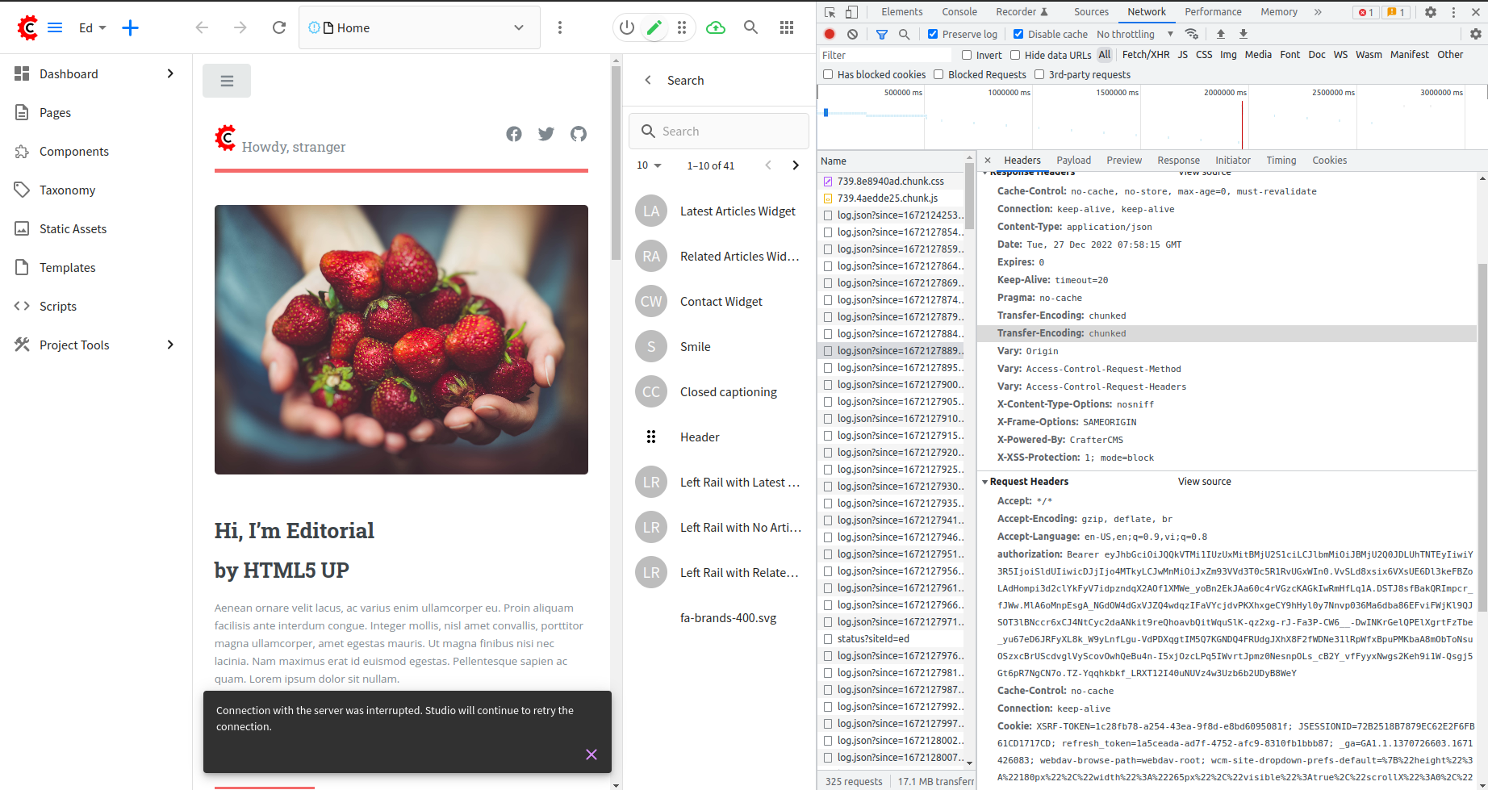Click the Search input in the components panel
The height and width of the screenshot is (790, 1488).
(x=718, y=131)
